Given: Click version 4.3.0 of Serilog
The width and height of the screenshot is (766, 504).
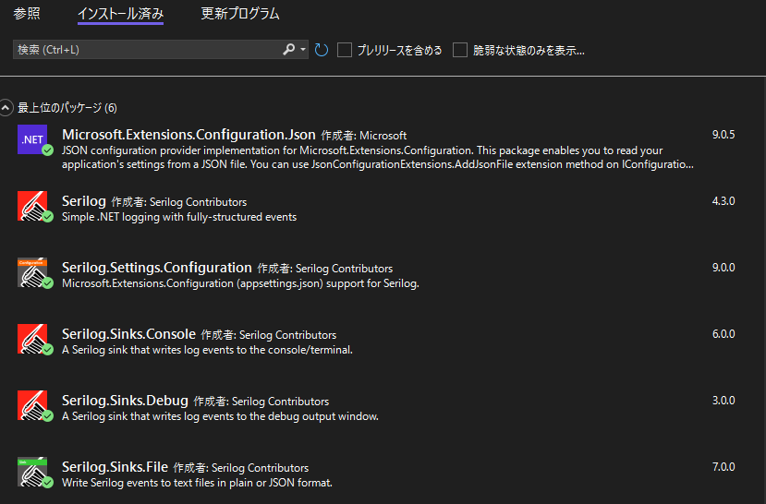Looking at the screenshot, I should [x=723, y=201].
